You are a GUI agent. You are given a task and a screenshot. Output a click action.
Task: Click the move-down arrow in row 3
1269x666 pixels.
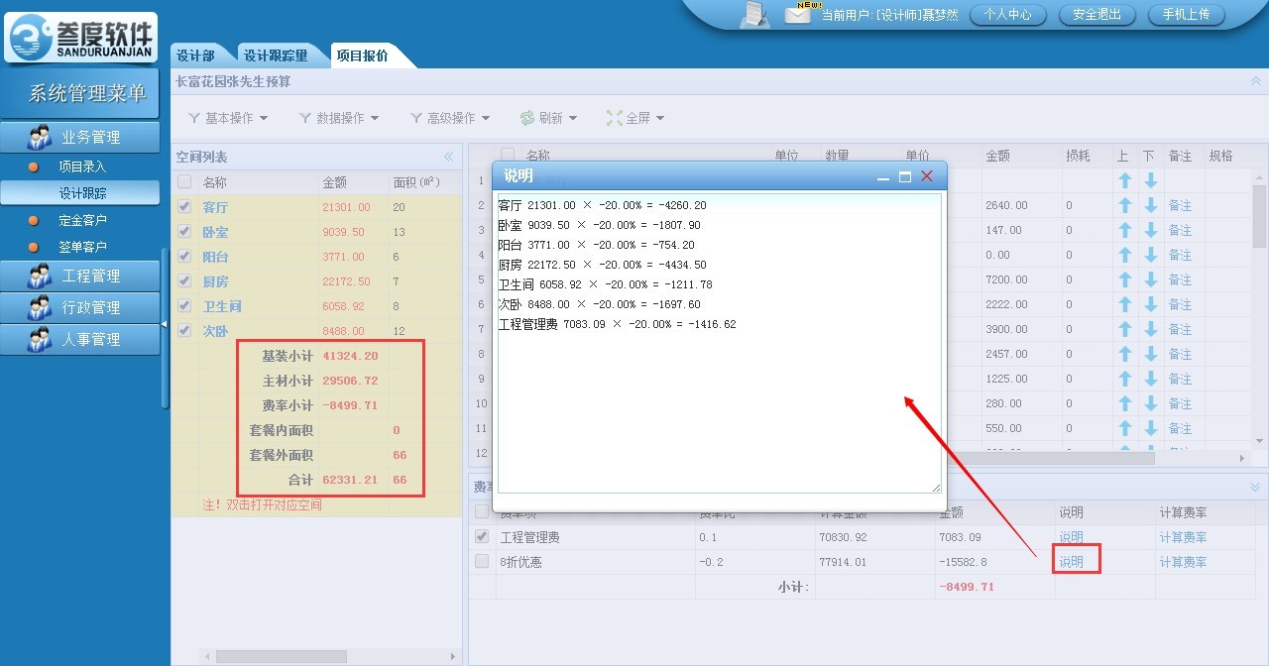tap(1151, 230)
